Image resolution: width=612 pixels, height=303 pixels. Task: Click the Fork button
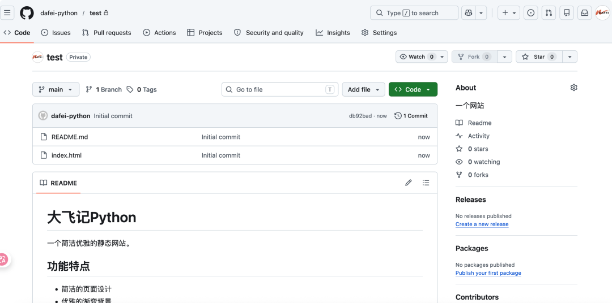click(473, 57)
